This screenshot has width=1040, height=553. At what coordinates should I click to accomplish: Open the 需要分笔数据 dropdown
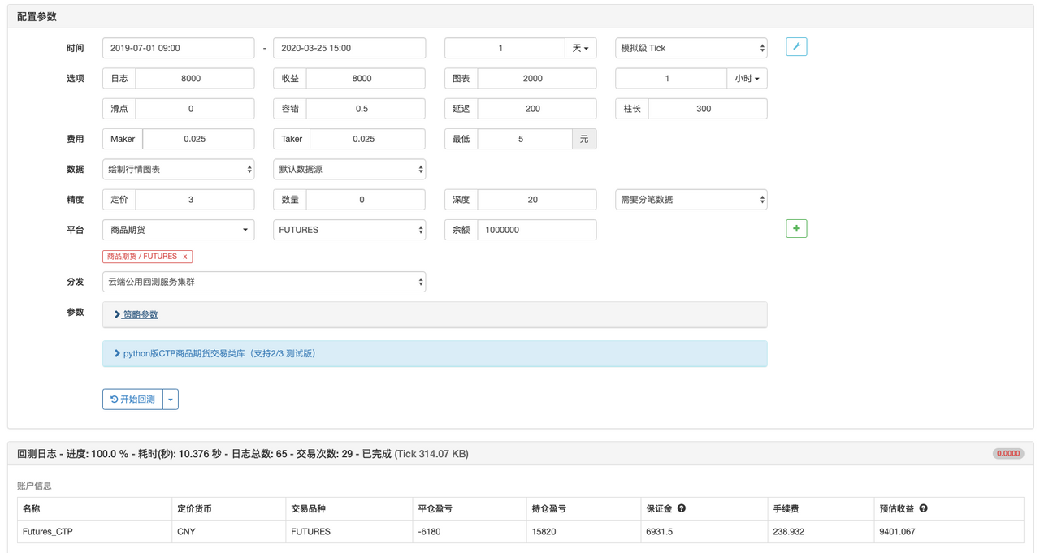tap(691, 200)
